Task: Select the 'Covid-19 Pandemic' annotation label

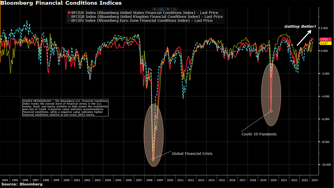Action: 259,134
